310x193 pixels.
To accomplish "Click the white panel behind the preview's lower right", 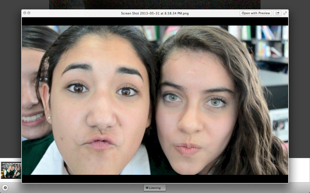I will (x=299, y=170).
